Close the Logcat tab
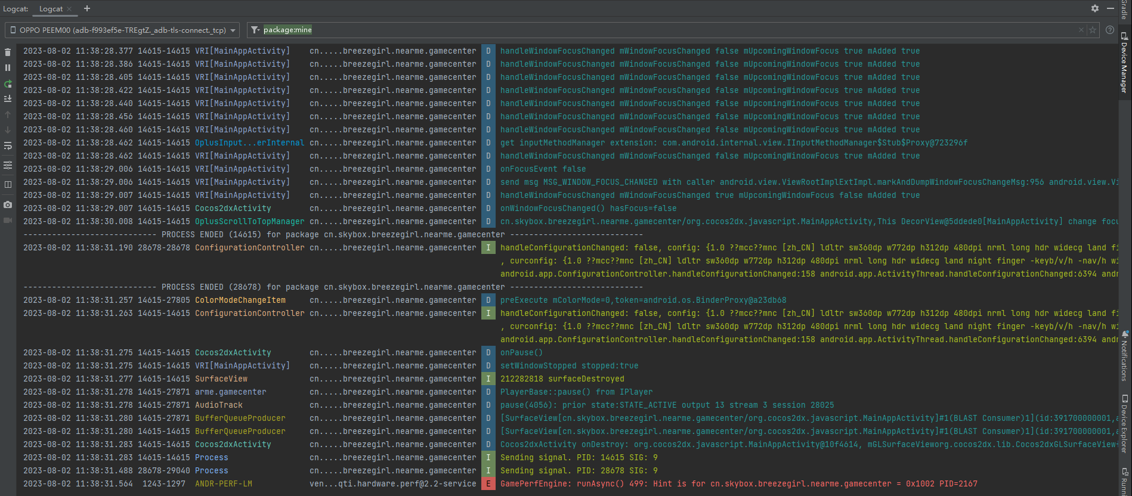 click(x=69, y=9)
